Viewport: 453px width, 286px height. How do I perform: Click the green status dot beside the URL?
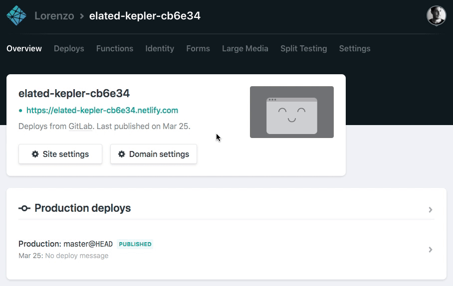(x=20, y=111)
